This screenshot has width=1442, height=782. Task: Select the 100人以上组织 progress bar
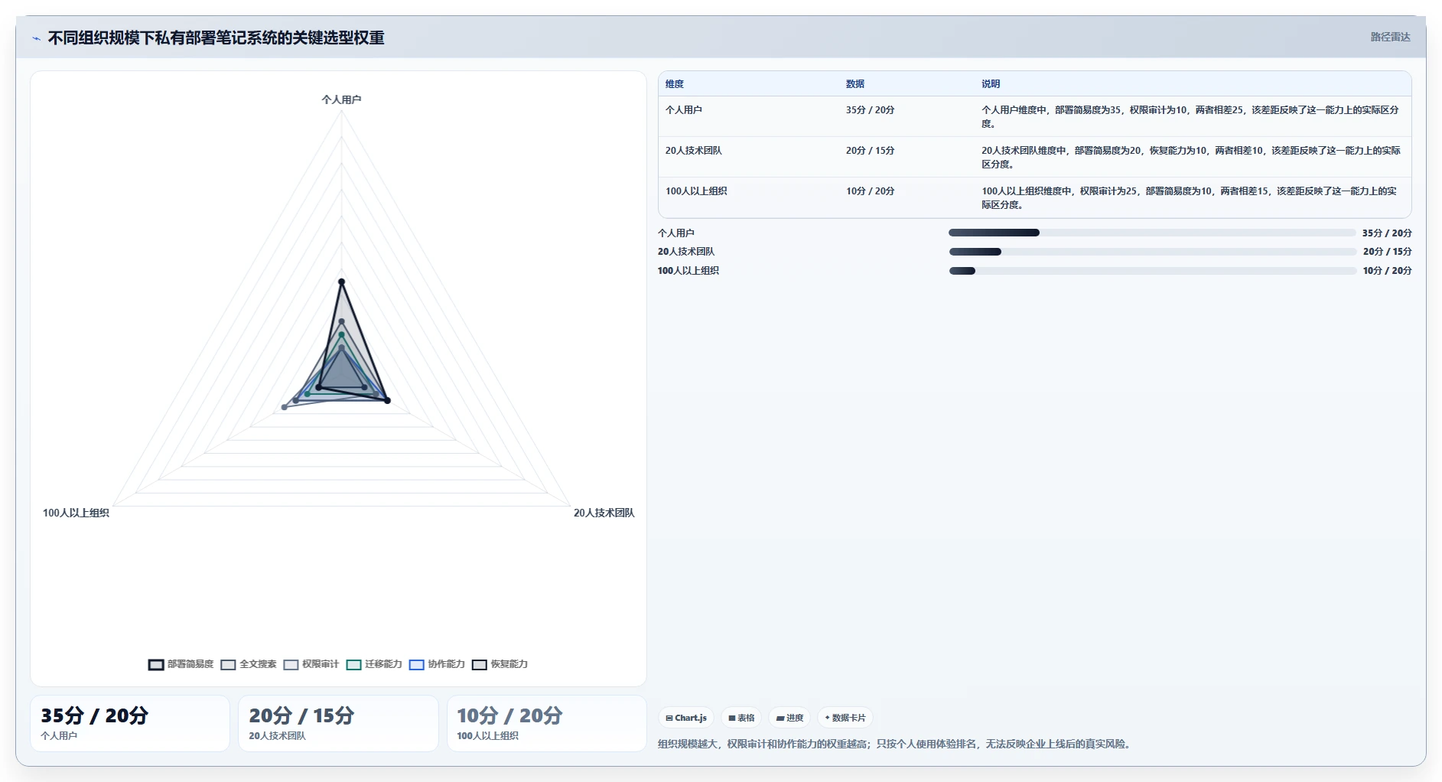coord(1152,271)
